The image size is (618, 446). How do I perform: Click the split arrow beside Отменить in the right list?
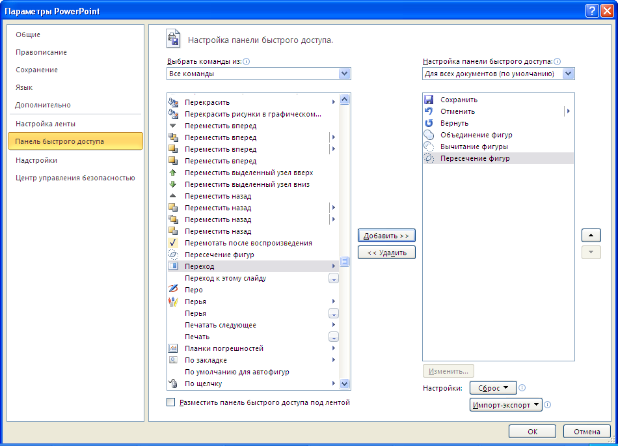coord(569,111)
